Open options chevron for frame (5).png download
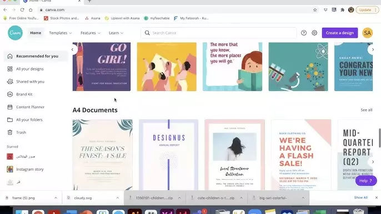The height and width of the screenshot is (214, 381). pos(56,198)
